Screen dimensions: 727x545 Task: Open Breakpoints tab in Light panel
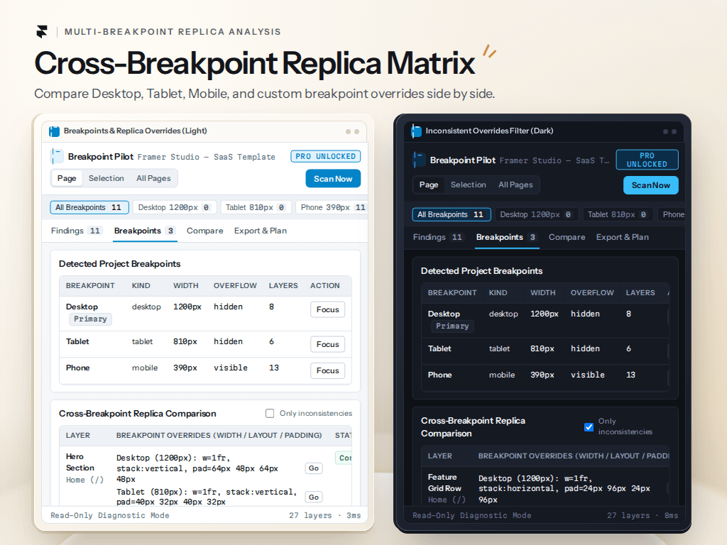(145, 231)
